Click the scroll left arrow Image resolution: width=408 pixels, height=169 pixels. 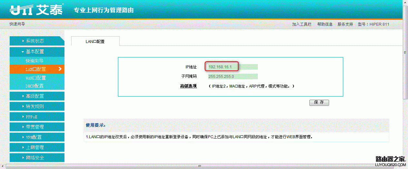point(3,166)
